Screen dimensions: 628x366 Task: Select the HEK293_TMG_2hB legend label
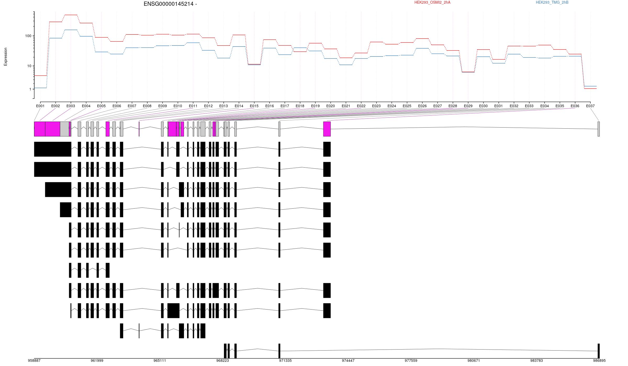point(552,2)
